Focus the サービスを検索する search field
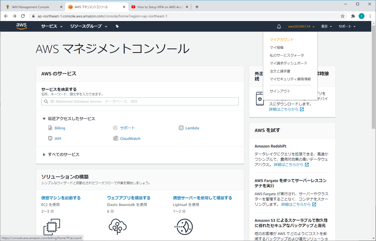 tap(140, 101)
